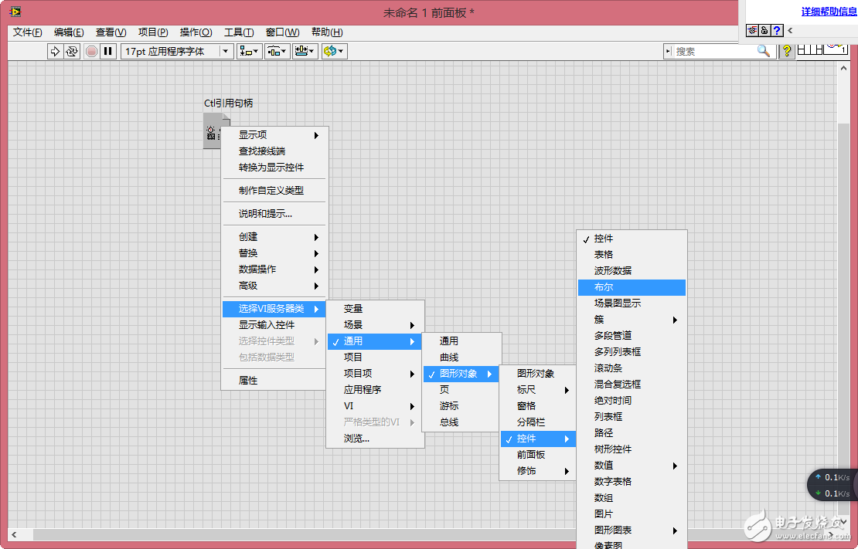Image resolution: width=858 pixels, height=549 pixels.
Task: Open the Reorder toolbar menu
Action: coord(334,52)
